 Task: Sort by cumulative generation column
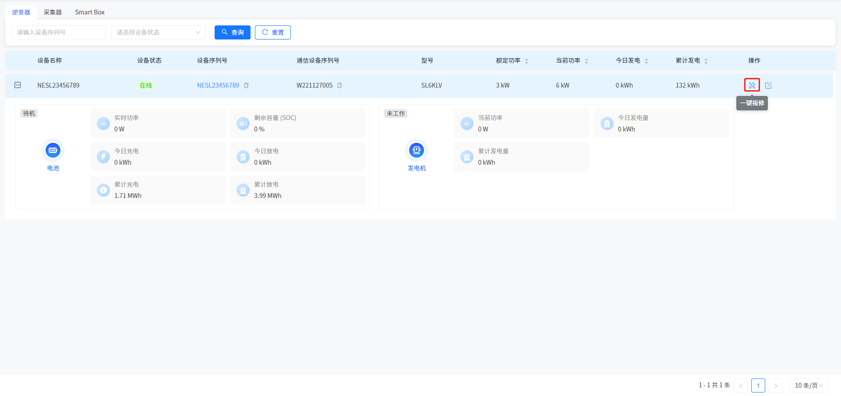point(706,61)
